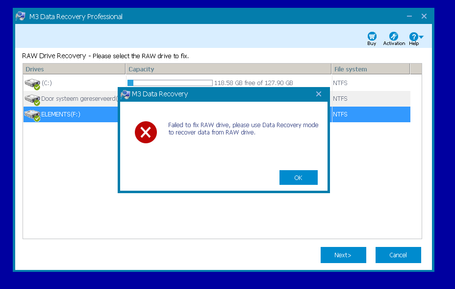Click OK in the error dialog

[x=298, y=178]
